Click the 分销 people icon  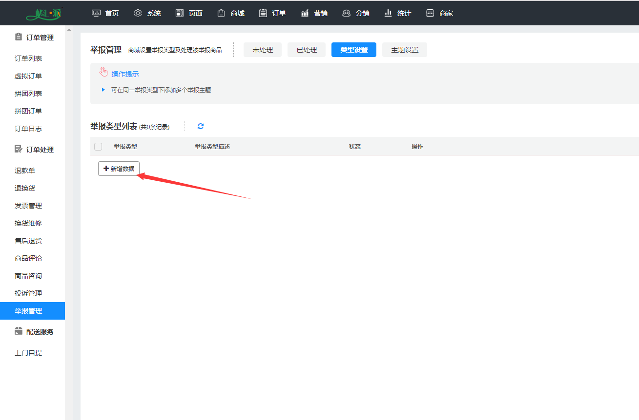[347, 13]
